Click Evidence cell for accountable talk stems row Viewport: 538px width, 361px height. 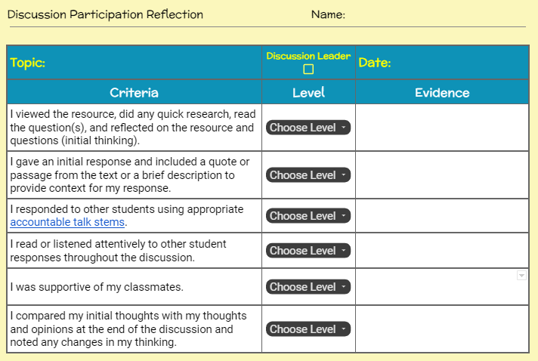(x=442, y=216)
